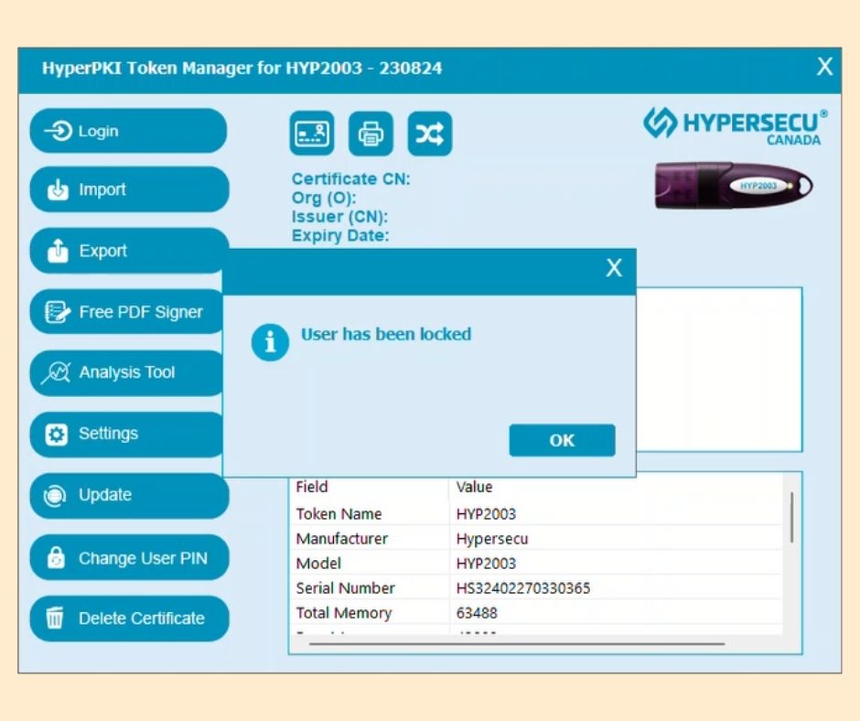This screenshot has height=721, width=860.
Task: Open the Import function
Action: pyautogui.click(x=129, y=189)
